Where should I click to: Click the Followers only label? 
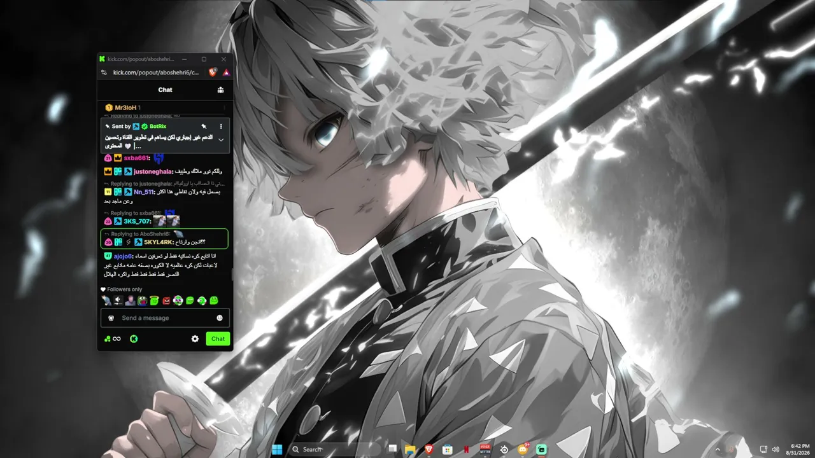pos(125,289)
